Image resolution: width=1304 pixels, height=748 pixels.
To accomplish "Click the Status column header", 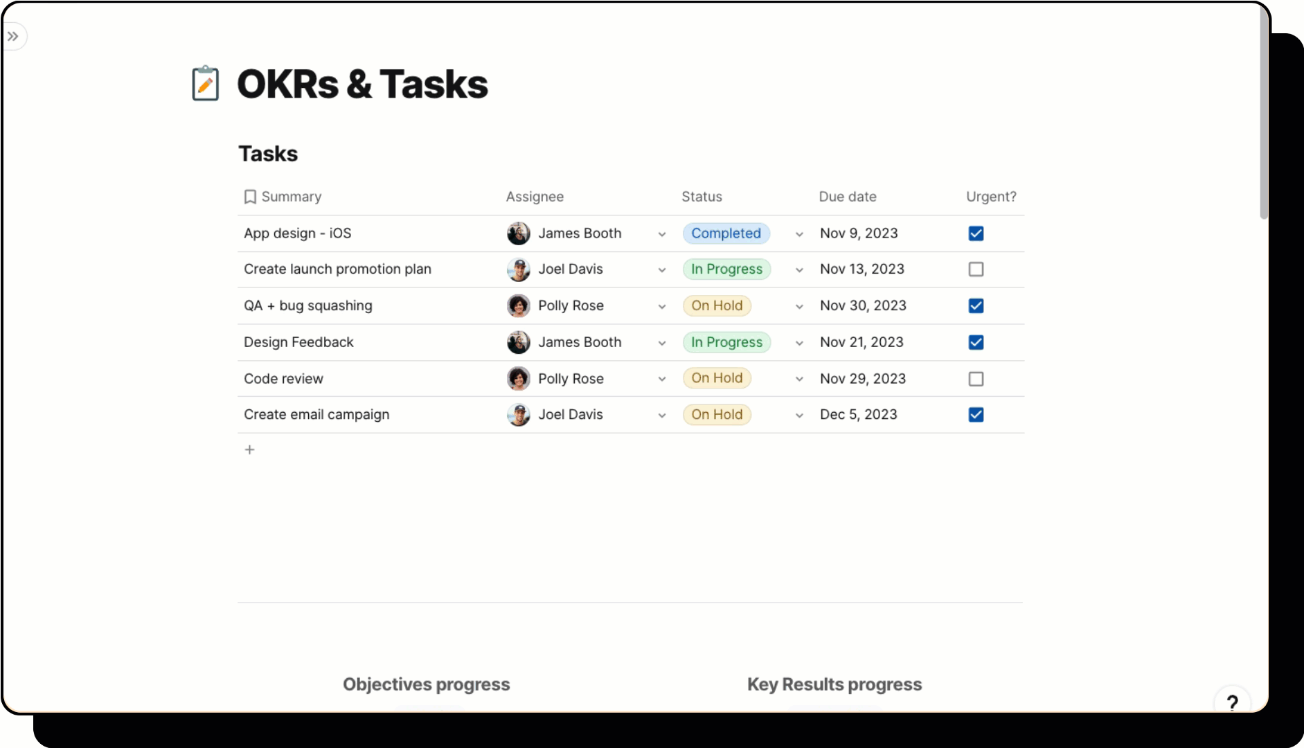I will click(x=702, y=197).
